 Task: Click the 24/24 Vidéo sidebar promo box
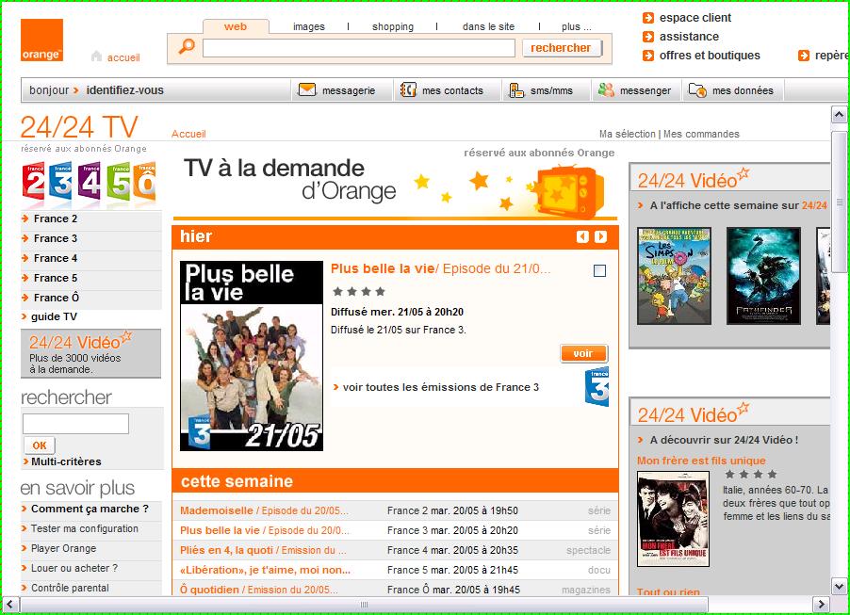click(x=91, y=353)
